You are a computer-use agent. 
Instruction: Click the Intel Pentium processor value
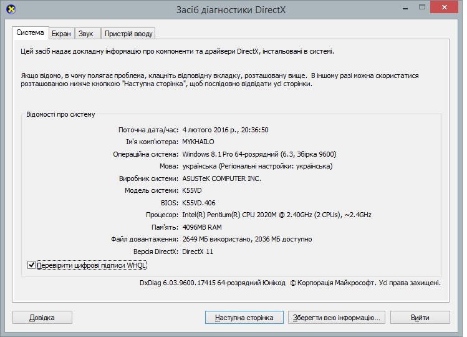pyautogui.click(x=277, y=215)
